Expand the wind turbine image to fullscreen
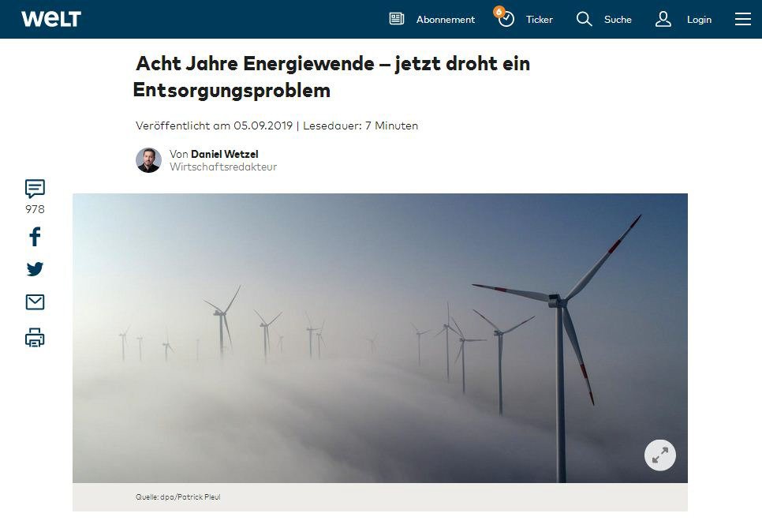762x532 pixels. pyautogui.click(x=660, y=455)
